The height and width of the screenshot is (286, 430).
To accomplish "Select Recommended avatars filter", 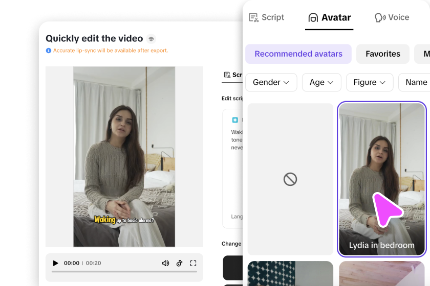I will [298, 54].
